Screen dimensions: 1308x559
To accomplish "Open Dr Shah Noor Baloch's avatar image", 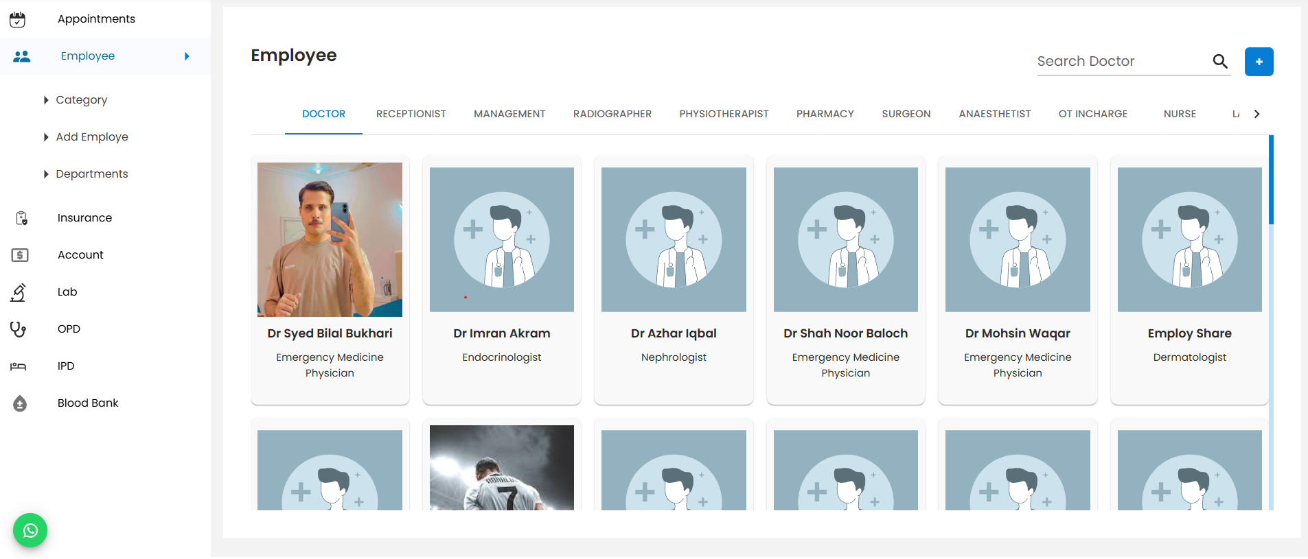I will [x=846, y=239].
